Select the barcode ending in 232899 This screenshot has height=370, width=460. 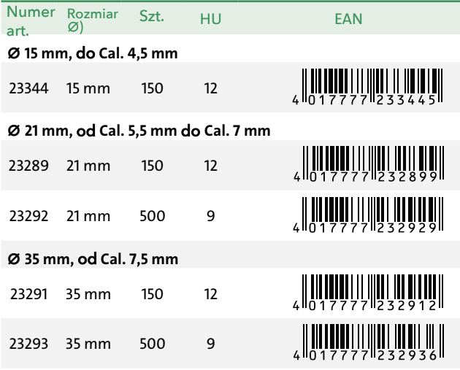[369, 164]
